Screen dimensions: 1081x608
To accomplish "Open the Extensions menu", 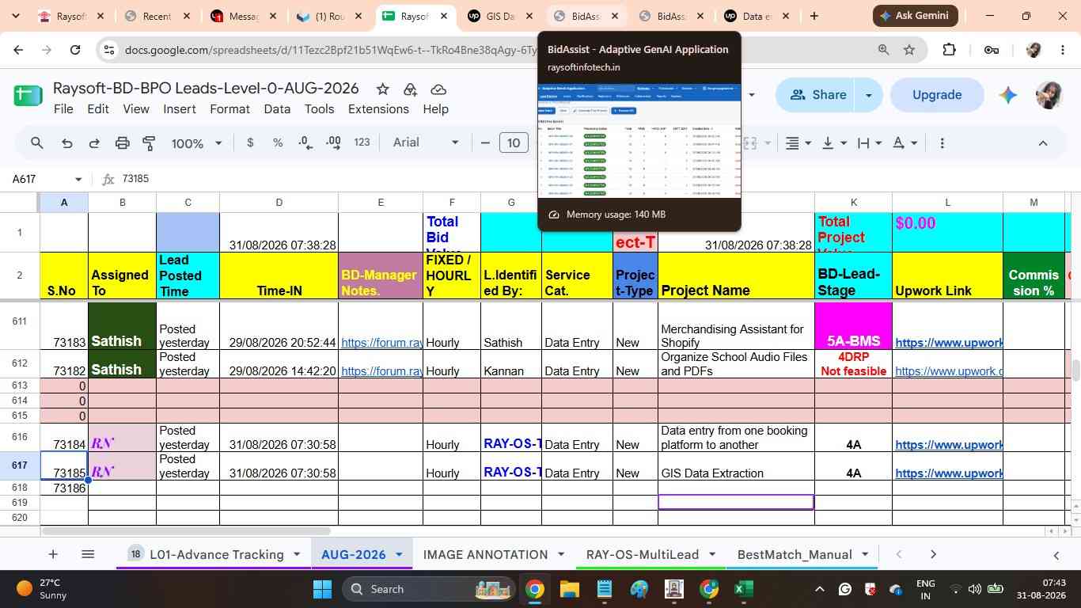I will [378, 109].
